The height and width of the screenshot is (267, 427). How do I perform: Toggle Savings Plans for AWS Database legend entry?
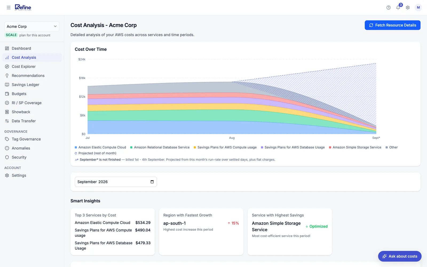coord(293,147)
